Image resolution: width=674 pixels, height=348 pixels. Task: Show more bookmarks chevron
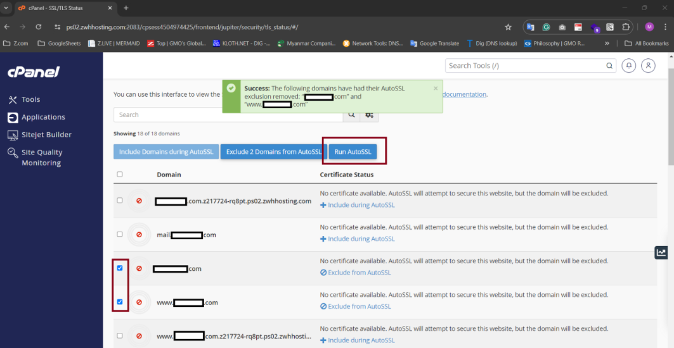tap(607, 43)
